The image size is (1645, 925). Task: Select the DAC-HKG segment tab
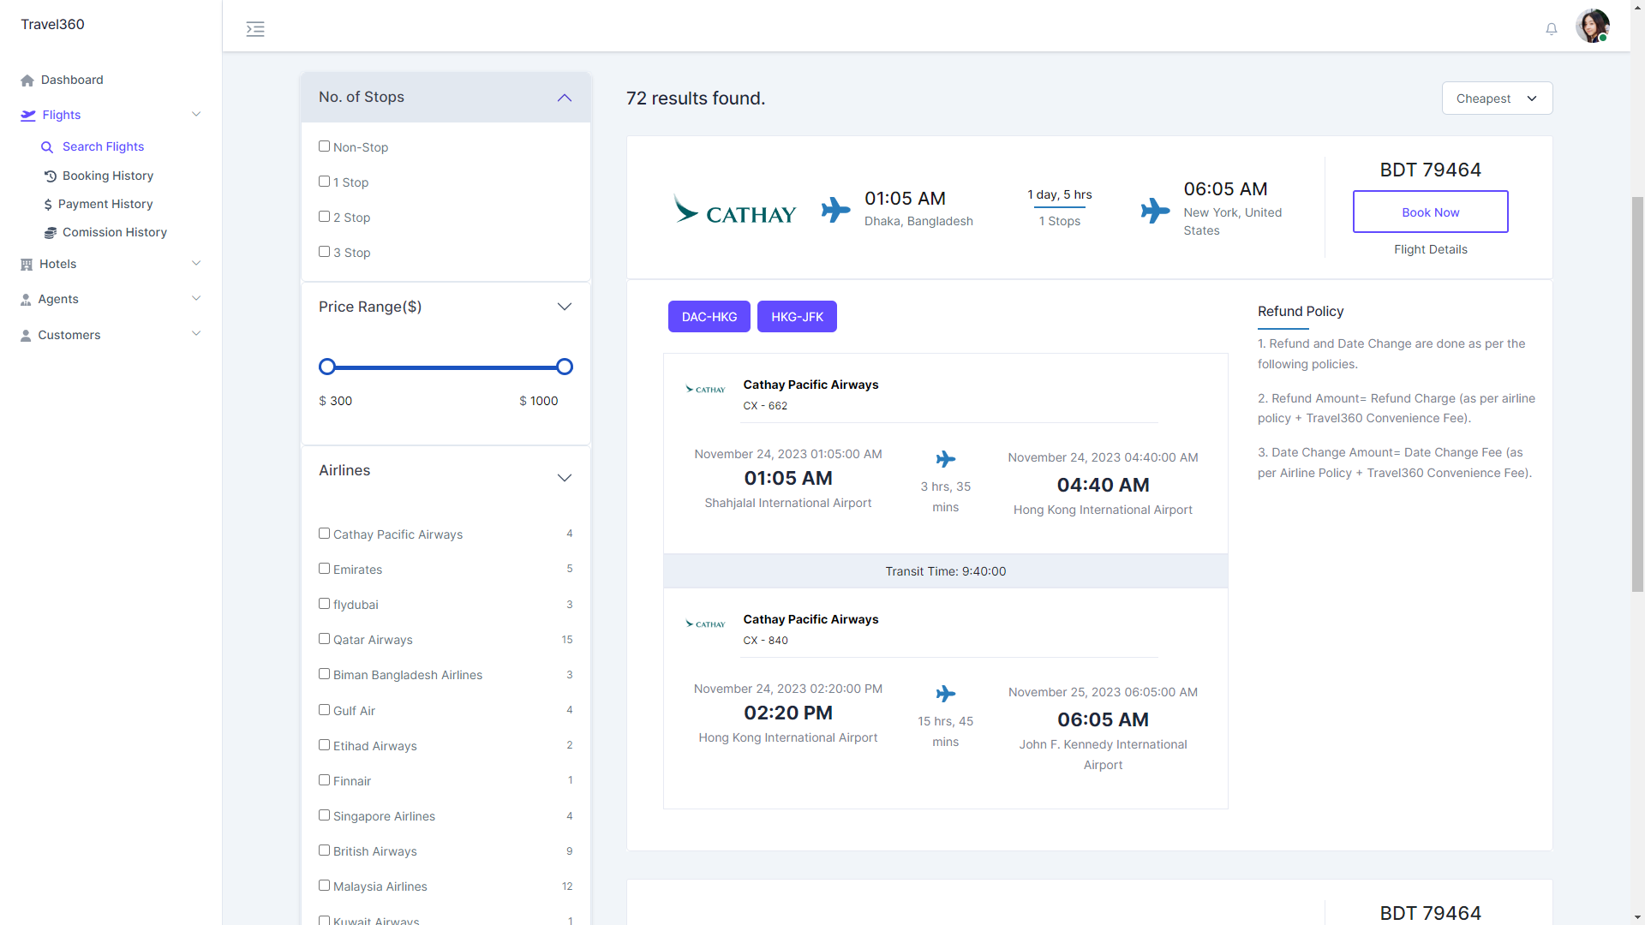pyautogui.click(x=709, y=317)
